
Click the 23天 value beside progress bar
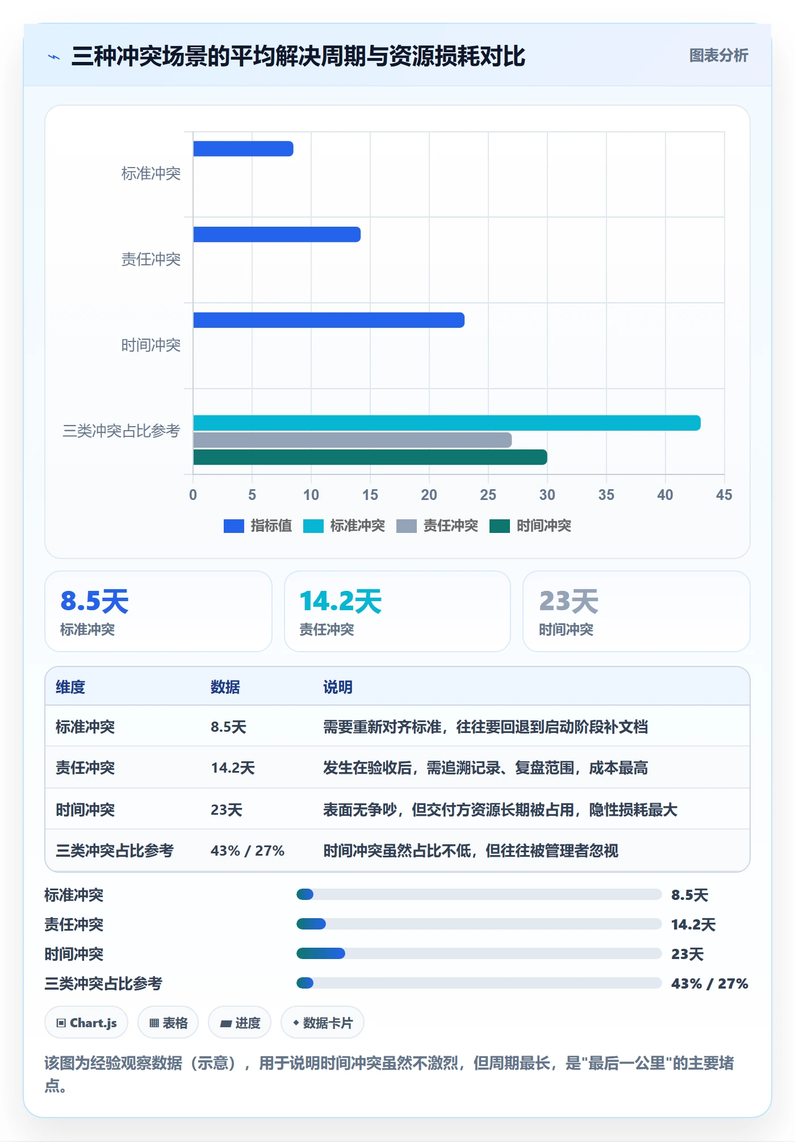687,954
